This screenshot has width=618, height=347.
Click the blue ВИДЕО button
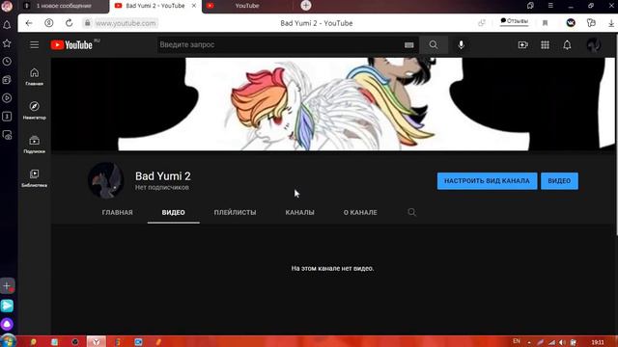[559, 181]
